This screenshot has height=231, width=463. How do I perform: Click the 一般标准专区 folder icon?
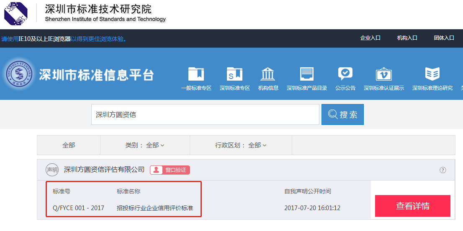196,74
